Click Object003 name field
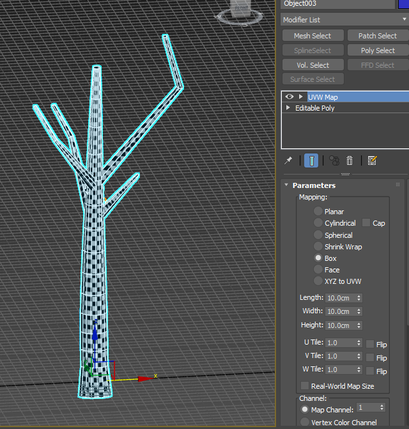Viewport: 409px width, 429px height. (338, 4)
